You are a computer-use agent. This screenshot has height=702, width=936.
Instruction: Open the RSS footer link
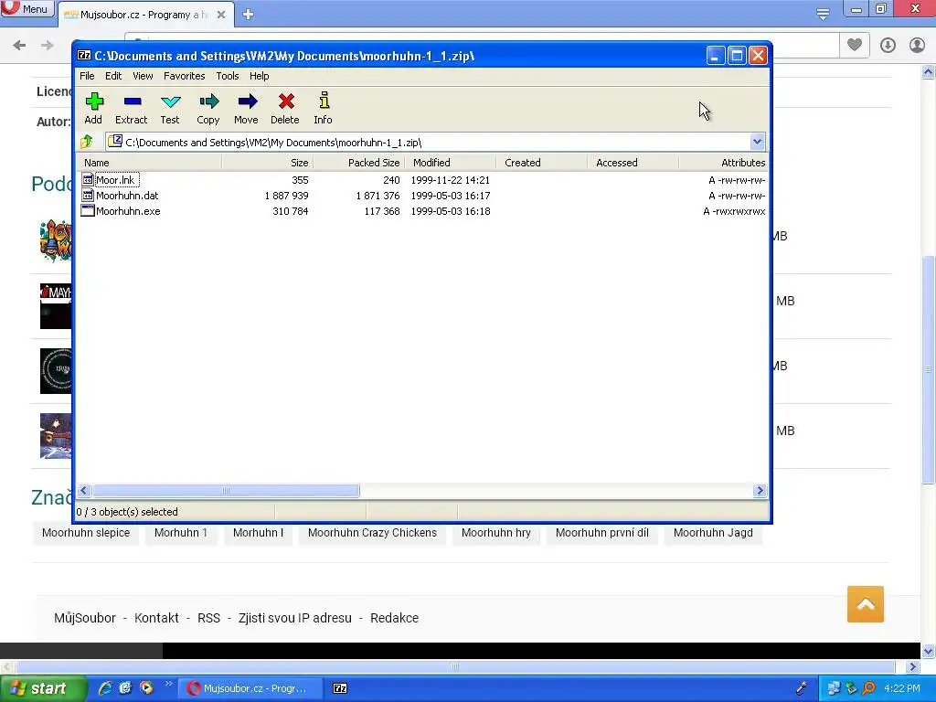pyautogui.click(x=209, y=618)
